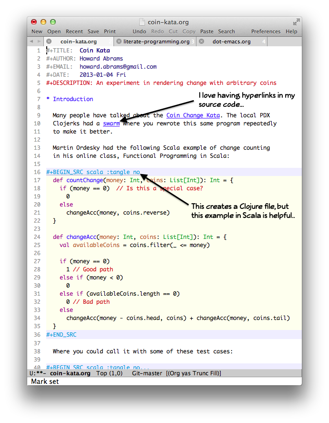This screenshot has height=423, width=329.
Task: Click the date 2013-01-04 Fri
Action: coord(103,75)
